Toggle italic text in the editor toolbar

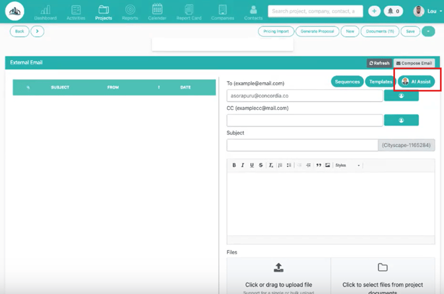243,165
